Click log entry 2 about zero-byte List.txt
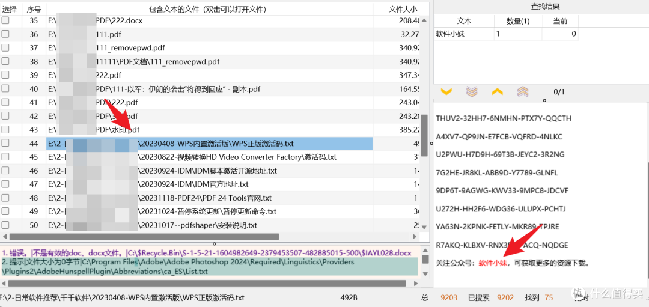649x307 pixels. (x=210, y=267)
